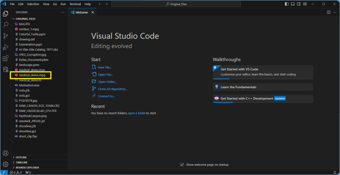Click the Remote window status bar icon
Viewport: 340px width, 175px height.
click(4, 172)
